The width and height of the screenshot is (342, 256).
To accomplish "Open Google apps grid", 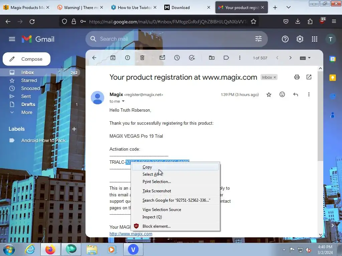I will pos(315,39).
